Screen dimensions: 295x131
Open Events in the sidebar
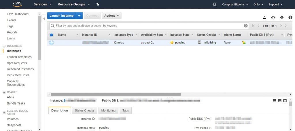(x=12, y=20)
